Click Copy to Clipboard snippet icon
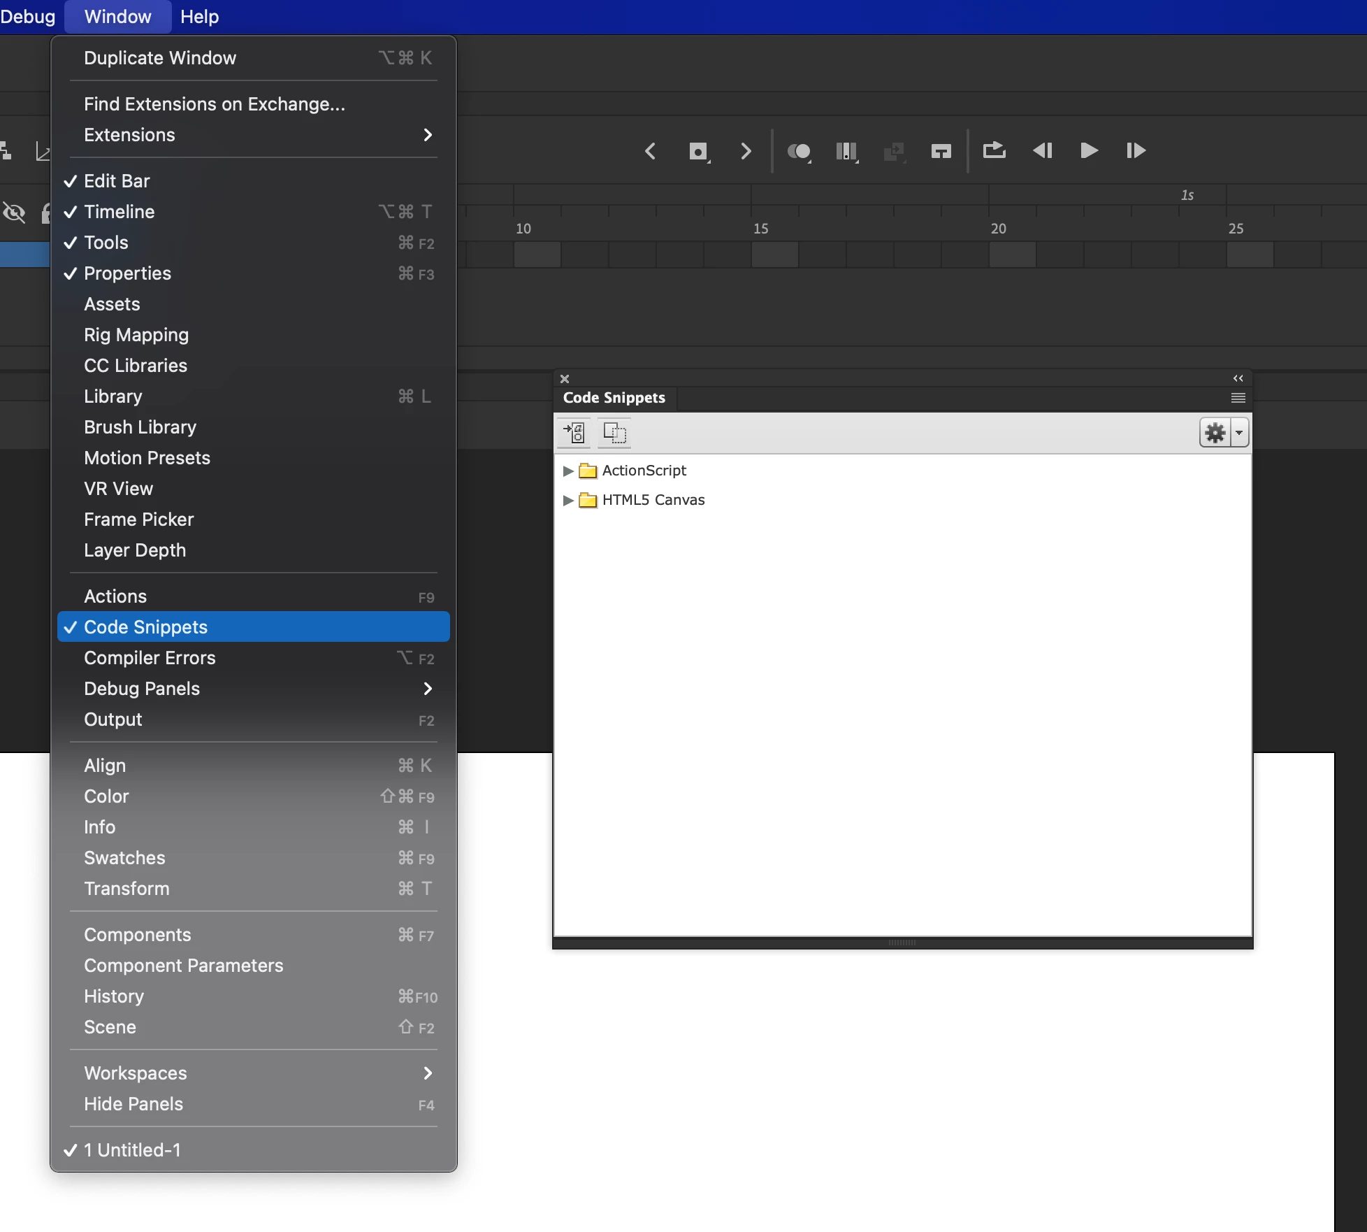 [x=614, y=433]
